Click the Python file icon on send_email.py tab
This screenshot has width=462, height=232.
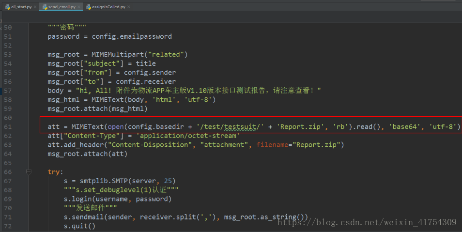pos(45,7)
